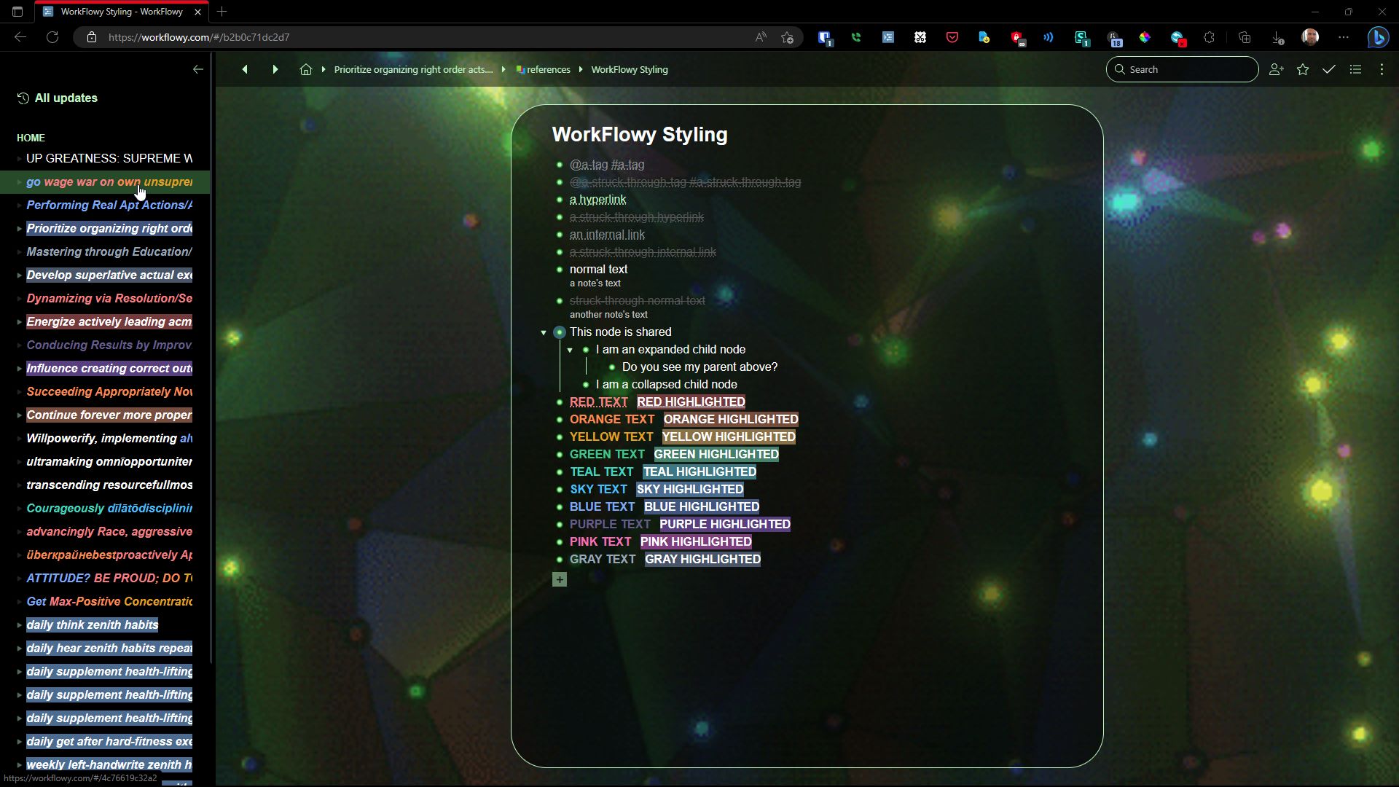
Task: Open browser Collections icon
Action: (x=1245, y=37)
